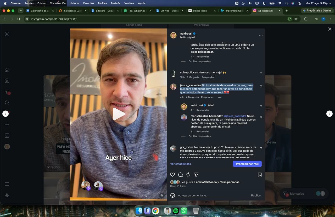Viewport: 335px width, 217px height.
Task: Like jesica_saavedra's comment
Action: [x=261, y=86]
